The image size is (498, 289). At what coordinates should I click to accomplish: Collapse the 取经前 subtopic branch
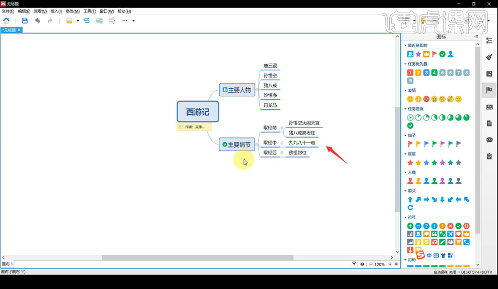click(282, 128)
